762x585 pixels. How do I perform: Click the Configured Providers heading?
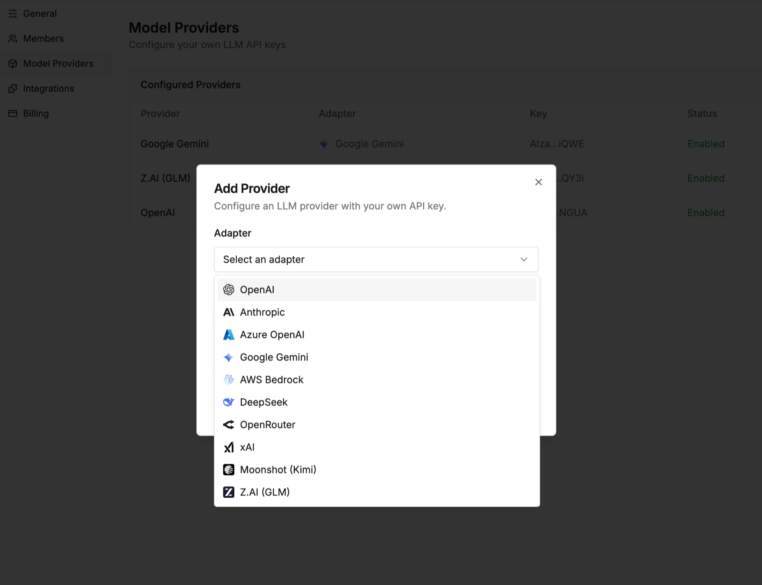tap(190, 85)
